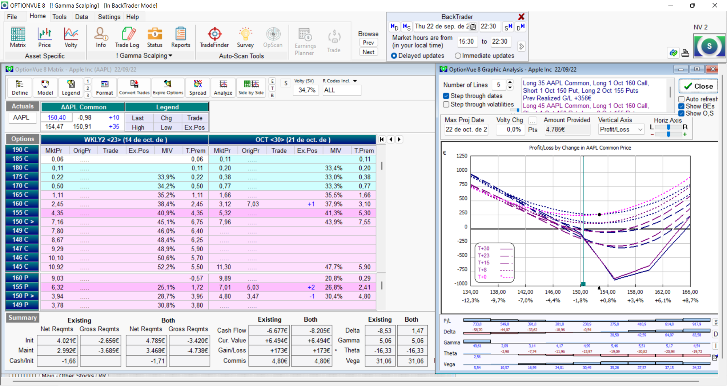Switch to the Home ribbon tab
Viewport: 727px width, 386px height.
pyautogui.click(x=37, y=16)
